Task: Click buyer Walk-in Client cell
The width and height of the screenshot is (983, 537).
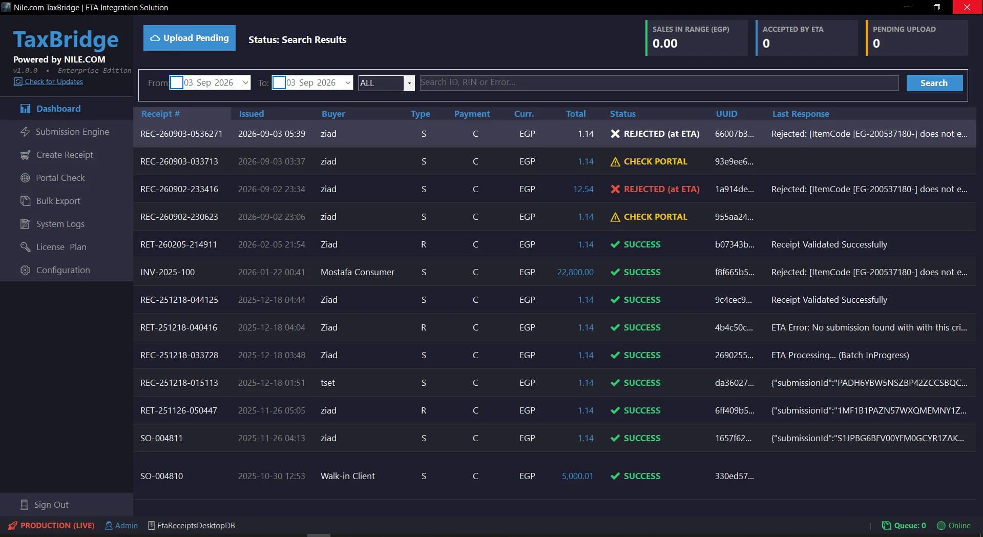Action: pos(348,476)
